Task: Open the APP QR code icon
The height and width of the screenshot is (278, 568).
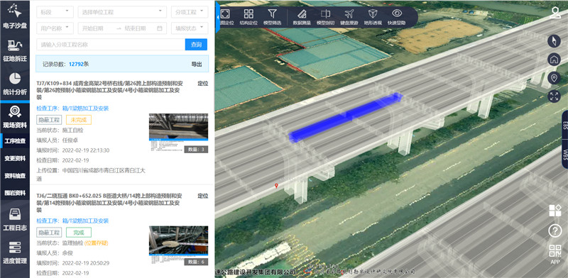Action: (x=555, y=254)
